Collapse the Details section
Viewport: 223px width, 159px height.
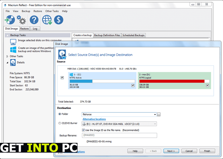click(7, 62)
